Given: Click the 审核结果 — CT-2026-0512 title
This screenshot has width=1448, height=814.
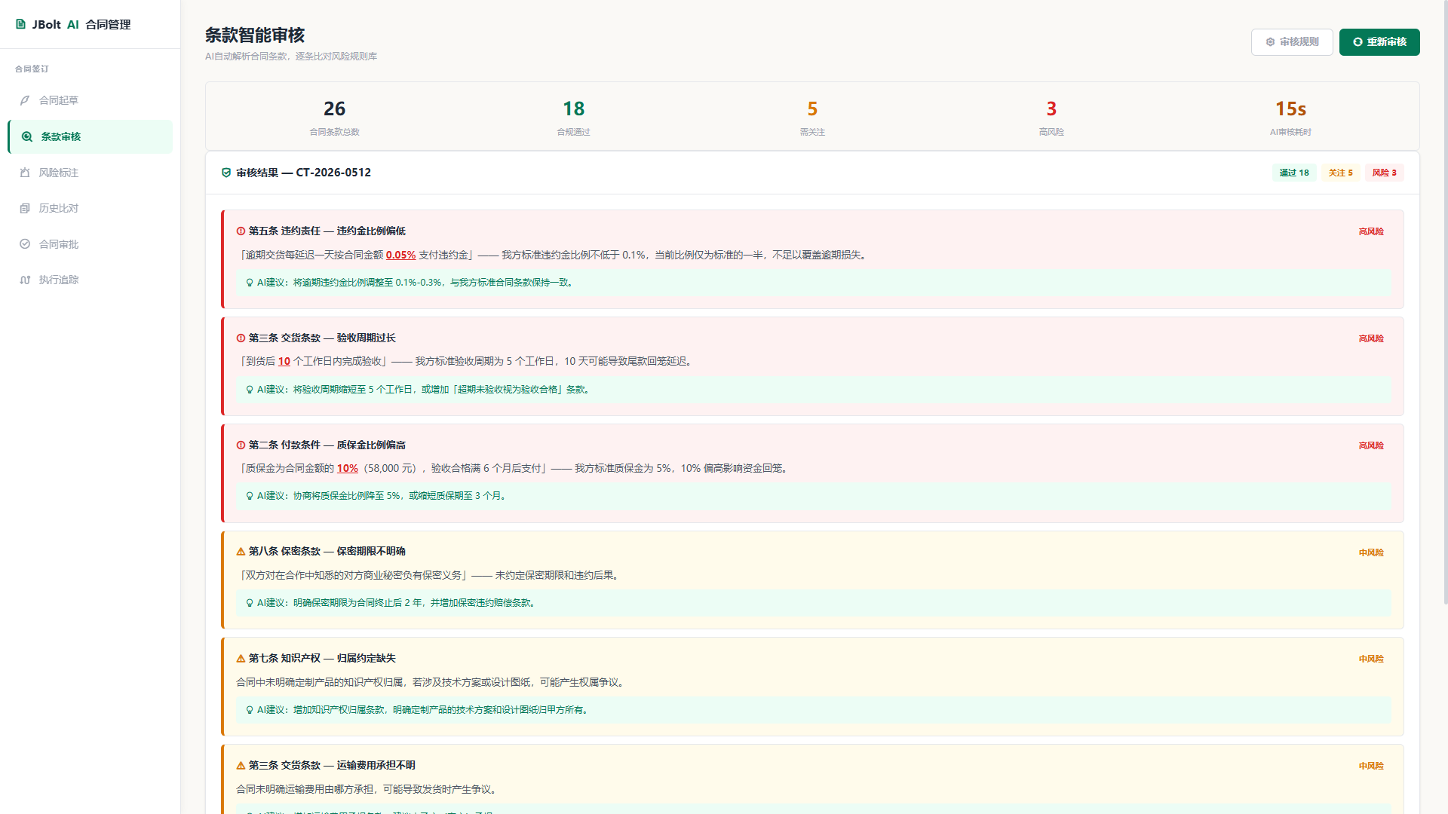Looking at the screenshot, I should click(x=303, y=173).
